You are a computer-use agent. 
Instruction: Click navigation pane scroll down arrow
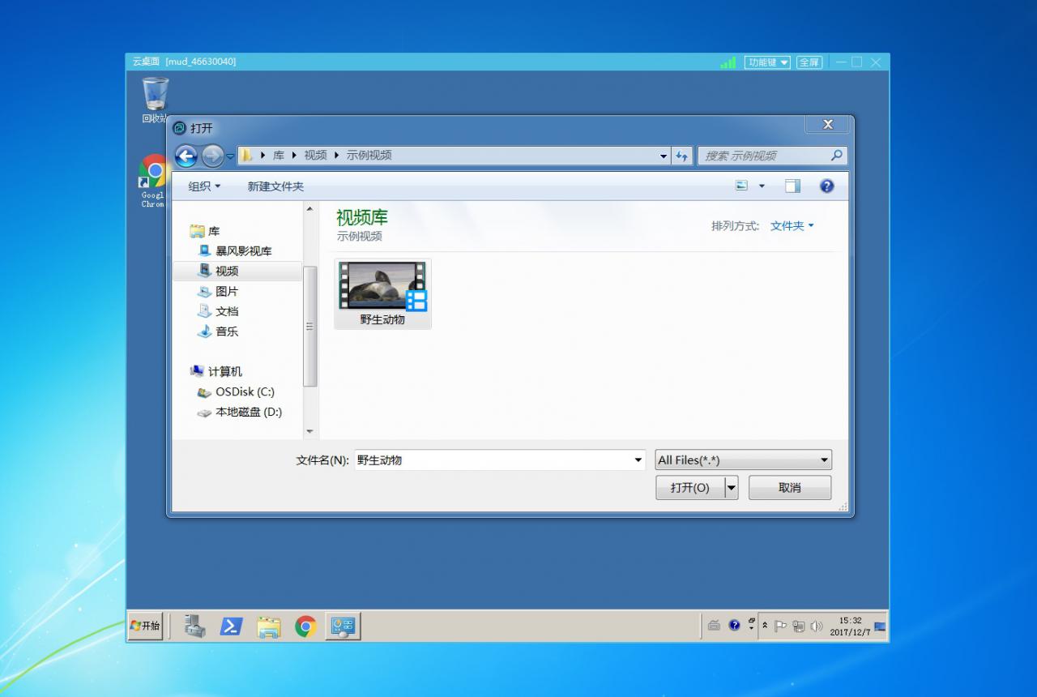(x=309, y=432)
